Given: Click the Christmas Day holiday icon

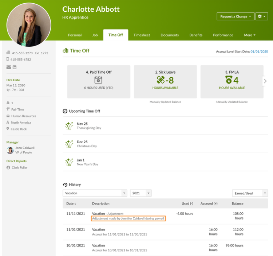Looking at the screenshot, I should click(69, 144).
